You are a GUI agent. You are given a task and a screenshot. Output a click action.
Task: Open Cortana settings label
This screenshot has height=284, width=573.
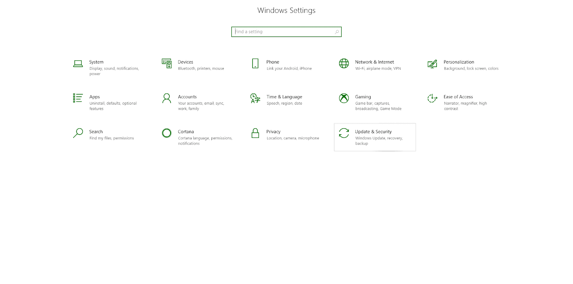pyautogui.click(x=186, y=131)
